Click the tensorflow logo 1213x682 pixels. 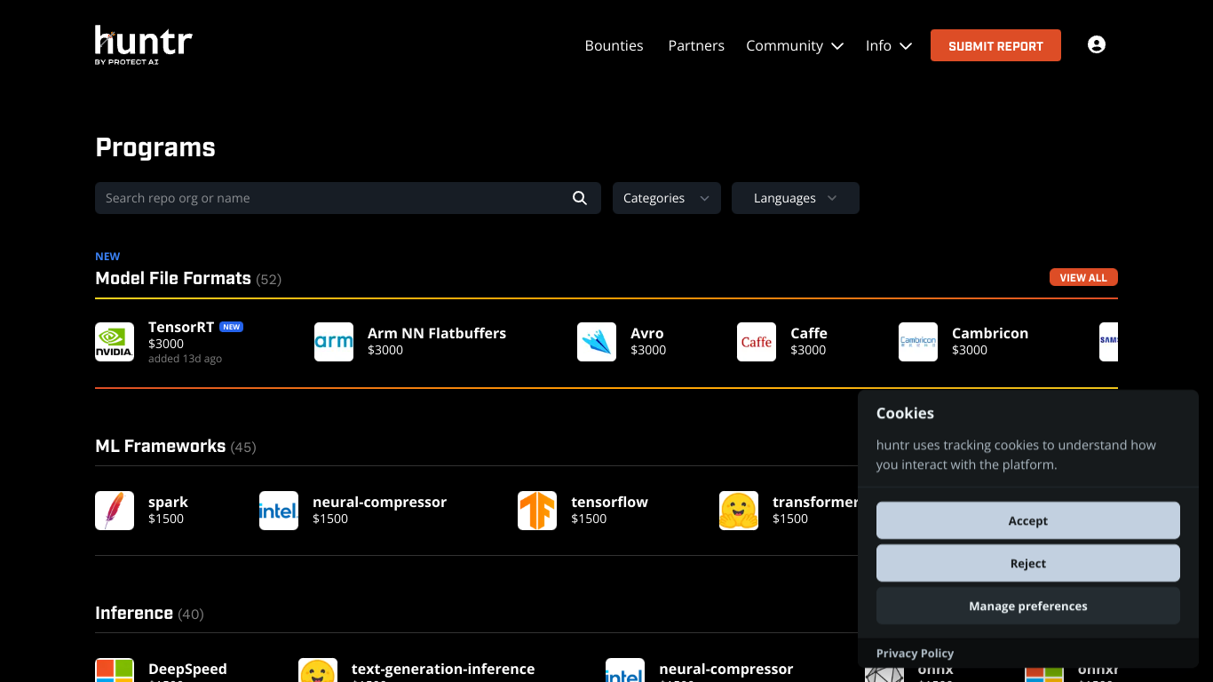pyautogui.click(x=537, y=511)
